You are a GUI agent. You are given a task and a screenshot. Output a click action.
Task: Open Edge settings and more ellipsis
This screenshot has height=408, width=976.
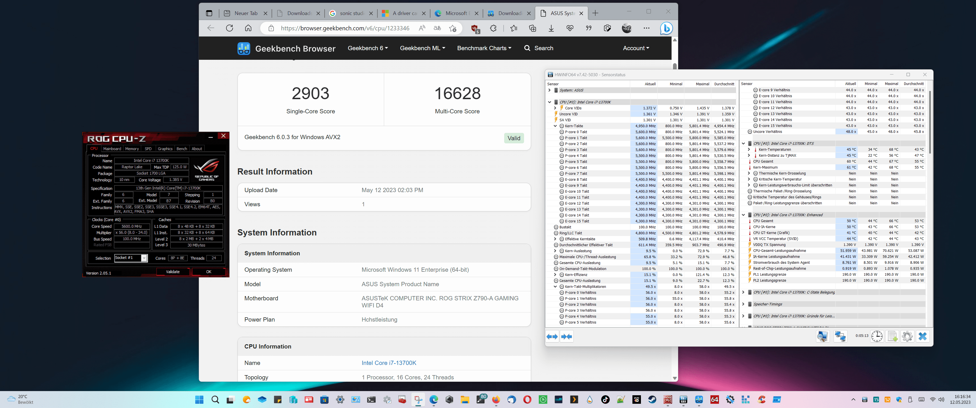point(646,28)
